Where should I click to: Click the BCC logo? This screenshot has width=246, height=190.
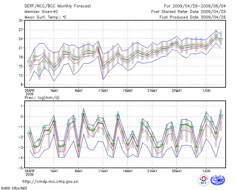204,180
